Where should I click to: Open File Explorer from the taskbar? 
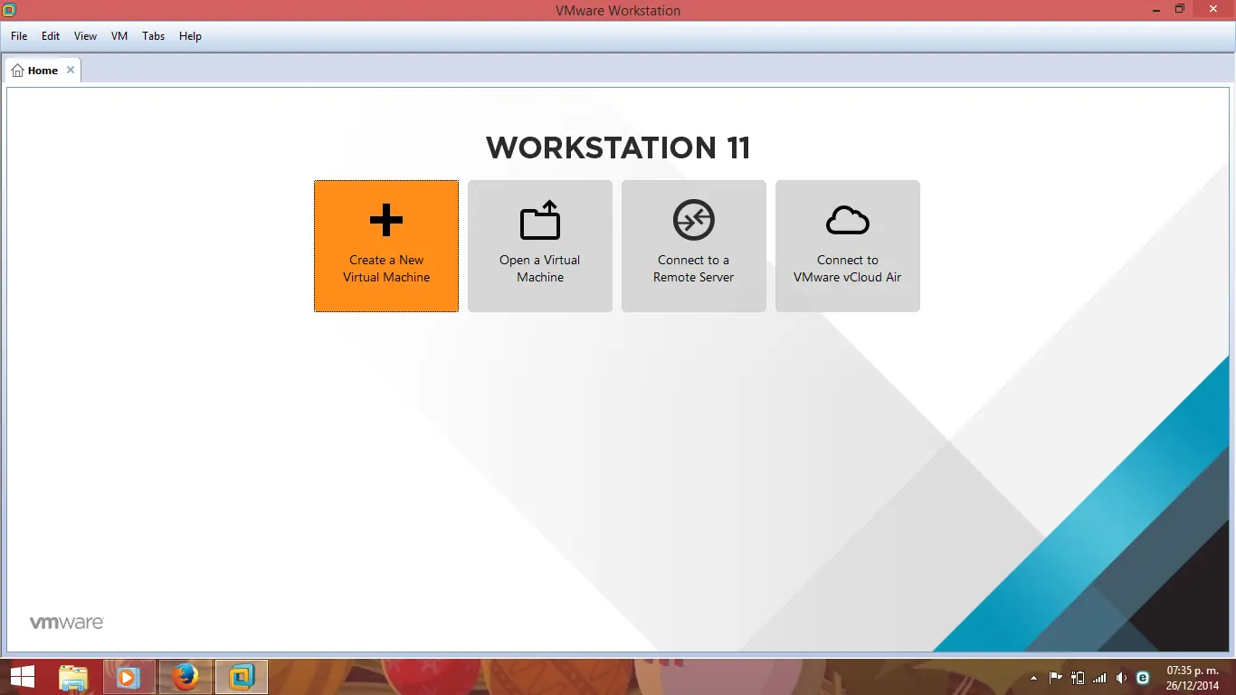tap(73, 677)
